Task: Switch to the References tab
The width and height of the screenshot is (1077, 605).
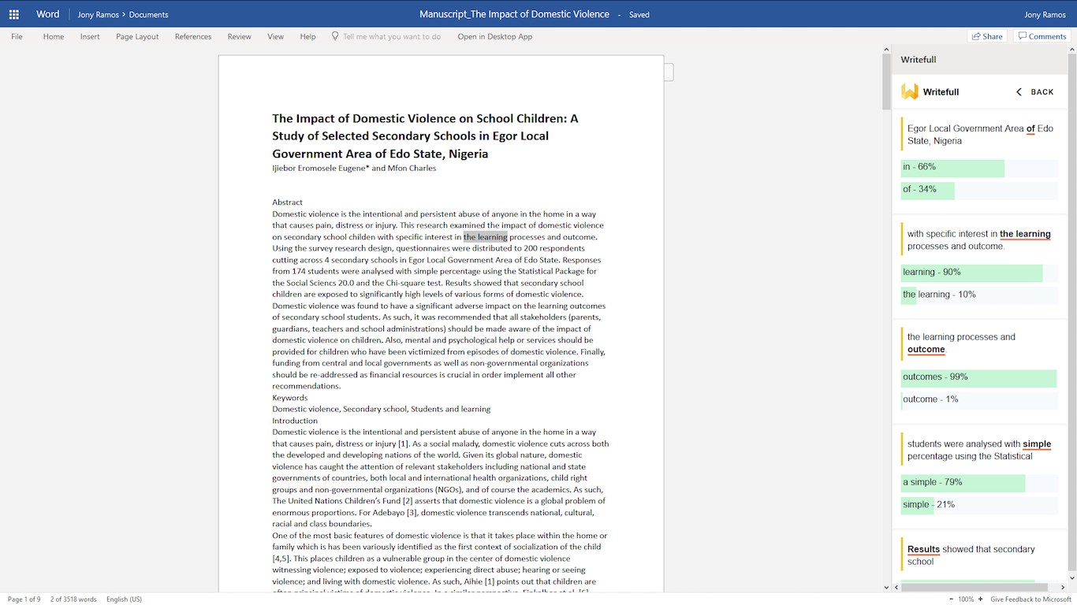Action: (x=193, y=36)
